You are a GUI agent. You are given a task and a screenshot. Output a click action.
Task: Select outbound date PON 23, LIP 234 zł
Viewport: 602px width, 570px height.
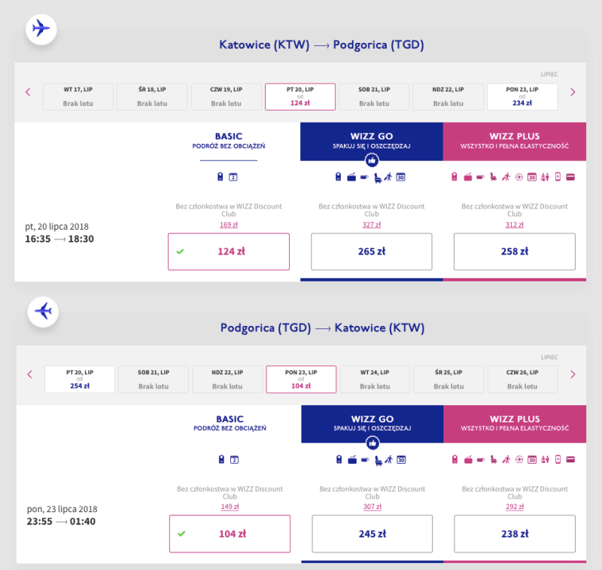point(522,97)
